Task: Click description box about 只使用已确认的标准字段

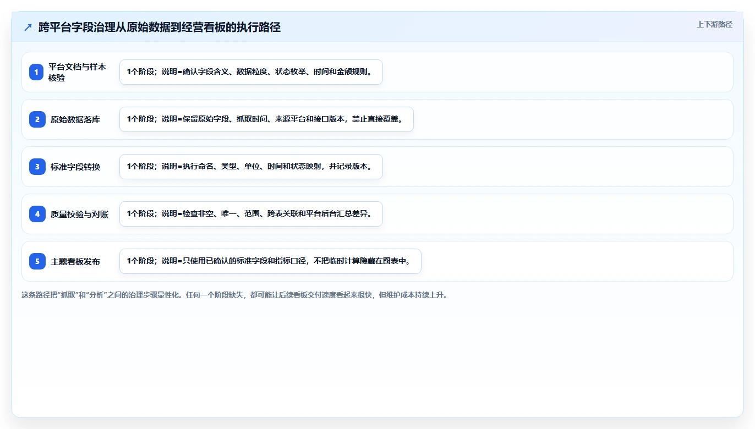Action: [270, 261]
